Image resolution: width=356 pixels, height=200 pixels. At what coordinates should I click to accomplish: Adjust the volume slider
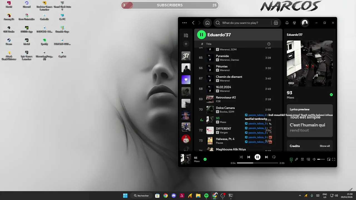(321, 159)
